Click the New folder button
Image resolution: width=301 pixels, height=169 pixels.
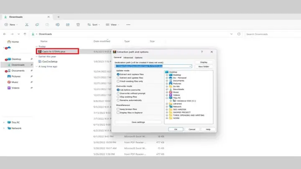click(204, 66)
